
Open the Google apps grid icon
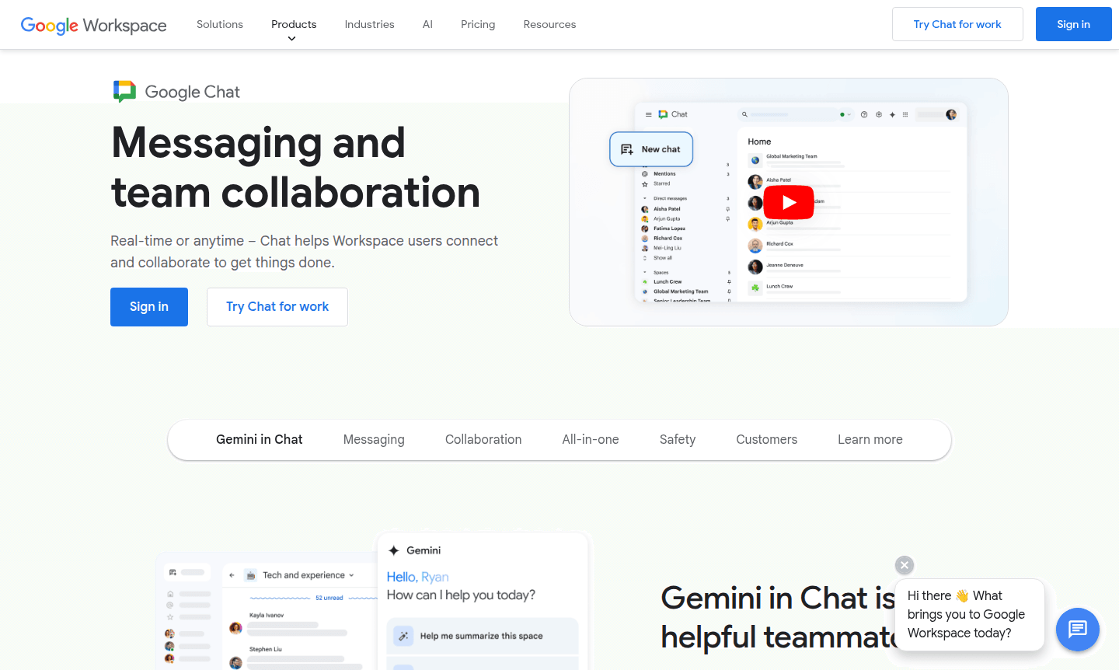click(x=905, y=114)
